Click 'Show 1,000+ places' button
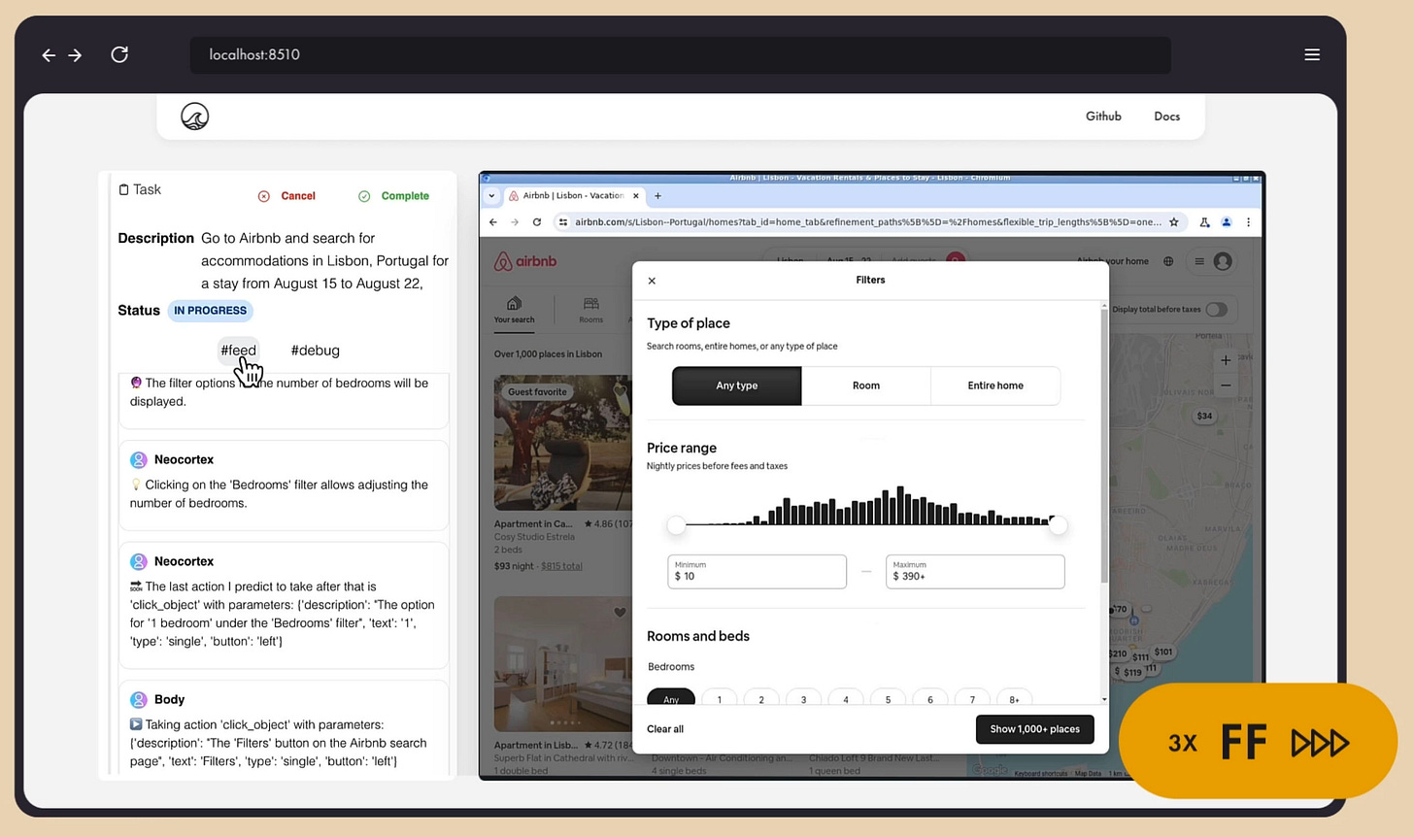This screenshot has height=837, width=1414. click(x=1034, y=729)
